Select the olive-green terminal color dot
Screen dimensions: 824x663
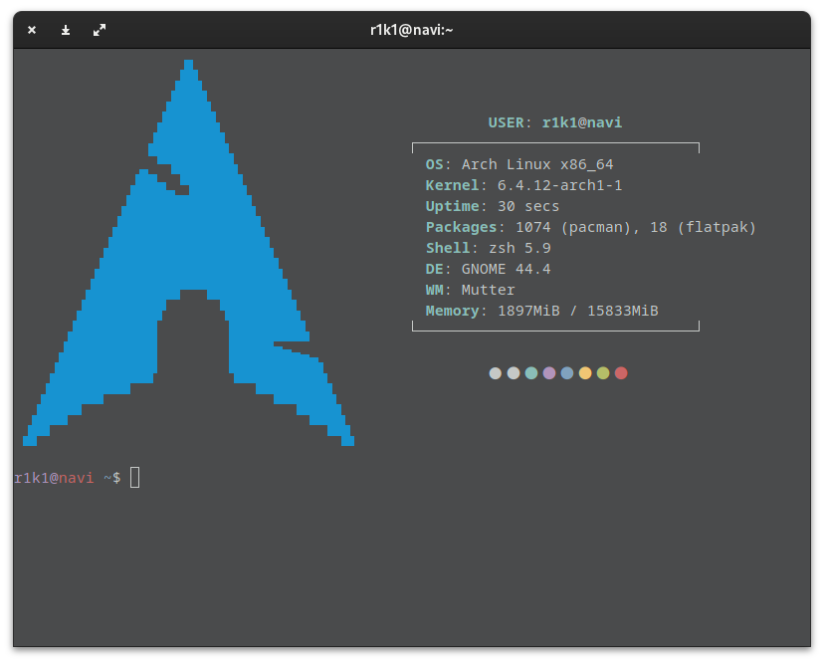pos(603,372)
